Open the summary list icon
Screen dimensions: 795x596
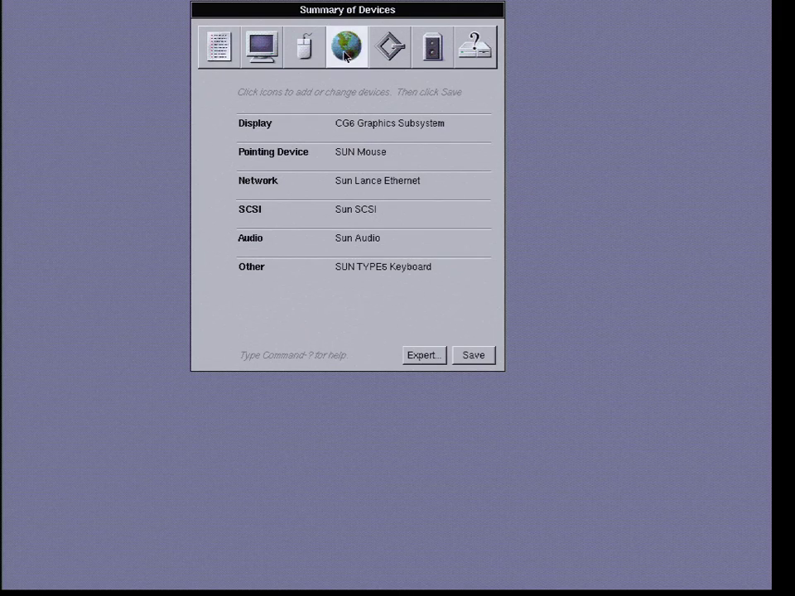click(x=219, y=47)
